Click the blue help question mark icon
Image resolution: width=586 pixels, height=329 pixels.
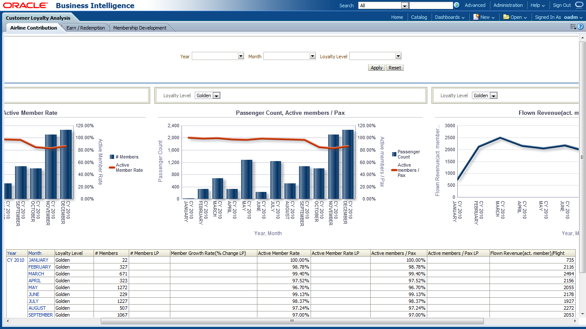click(x=580, y=27)
